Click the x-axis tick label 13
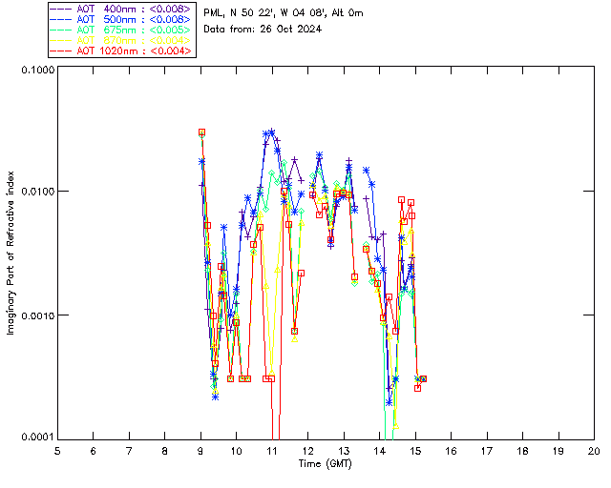 coord(344,451)
